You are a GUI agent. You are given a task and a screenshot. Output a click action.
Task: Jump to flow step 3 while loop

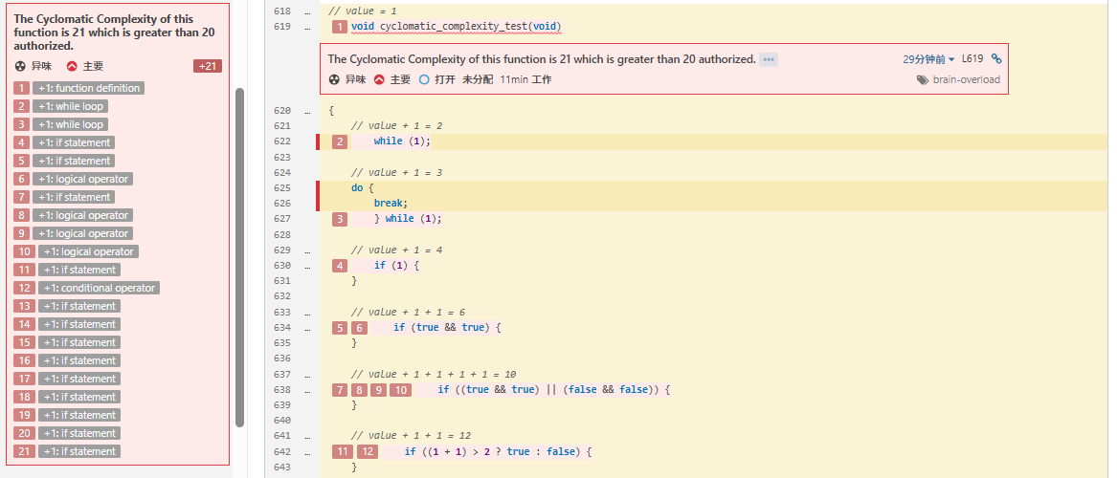70,124
